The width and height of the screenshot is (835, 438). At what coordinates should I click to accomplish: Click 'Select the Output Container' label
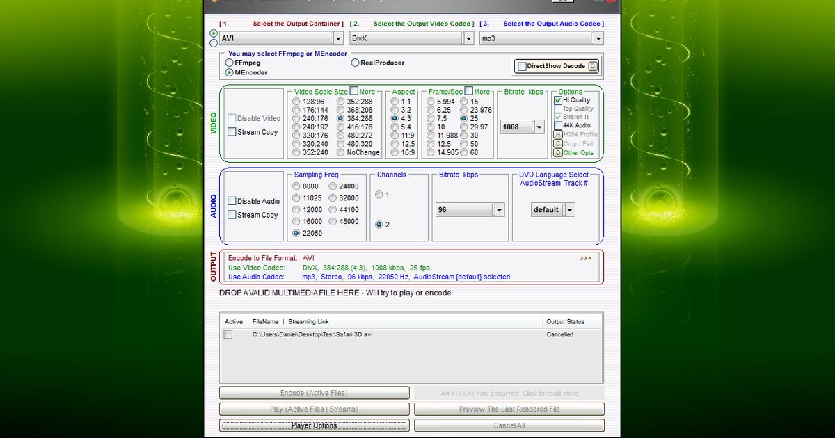click(x=298, y=24)
